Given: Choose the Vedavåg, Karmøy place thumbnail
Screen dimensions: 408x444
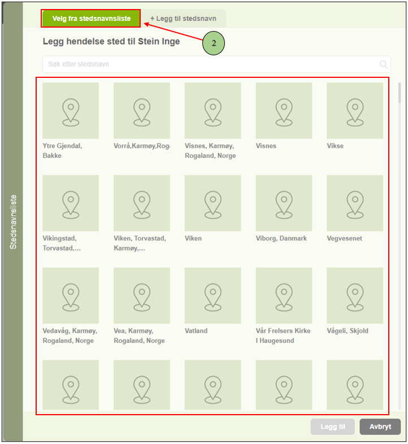Looking at the screenshot, I should click(71, 296).
